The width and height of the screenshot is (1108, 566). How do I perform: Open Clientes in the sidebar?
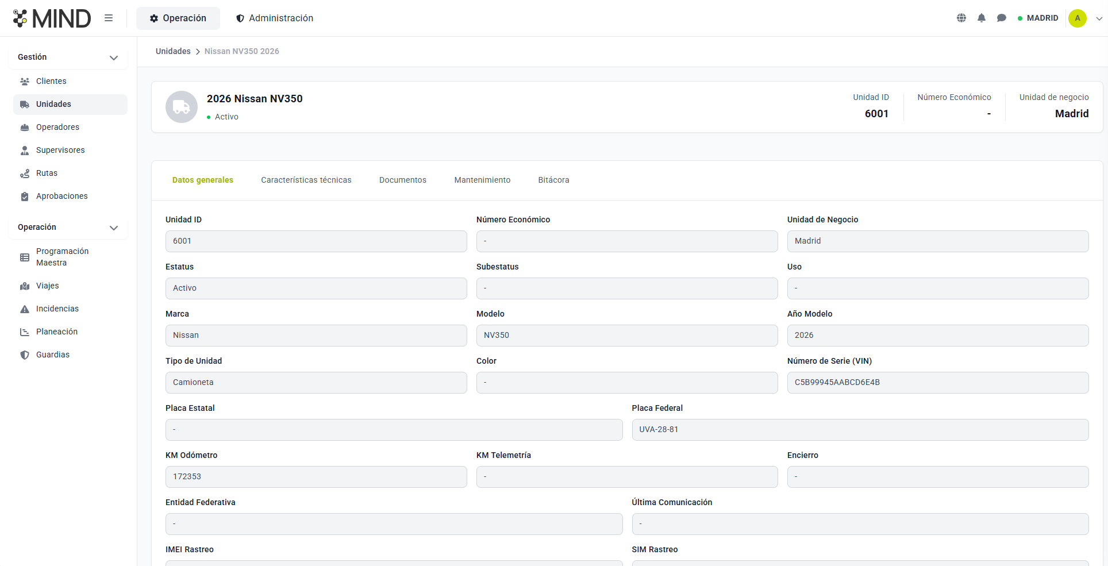pos(70,81)
